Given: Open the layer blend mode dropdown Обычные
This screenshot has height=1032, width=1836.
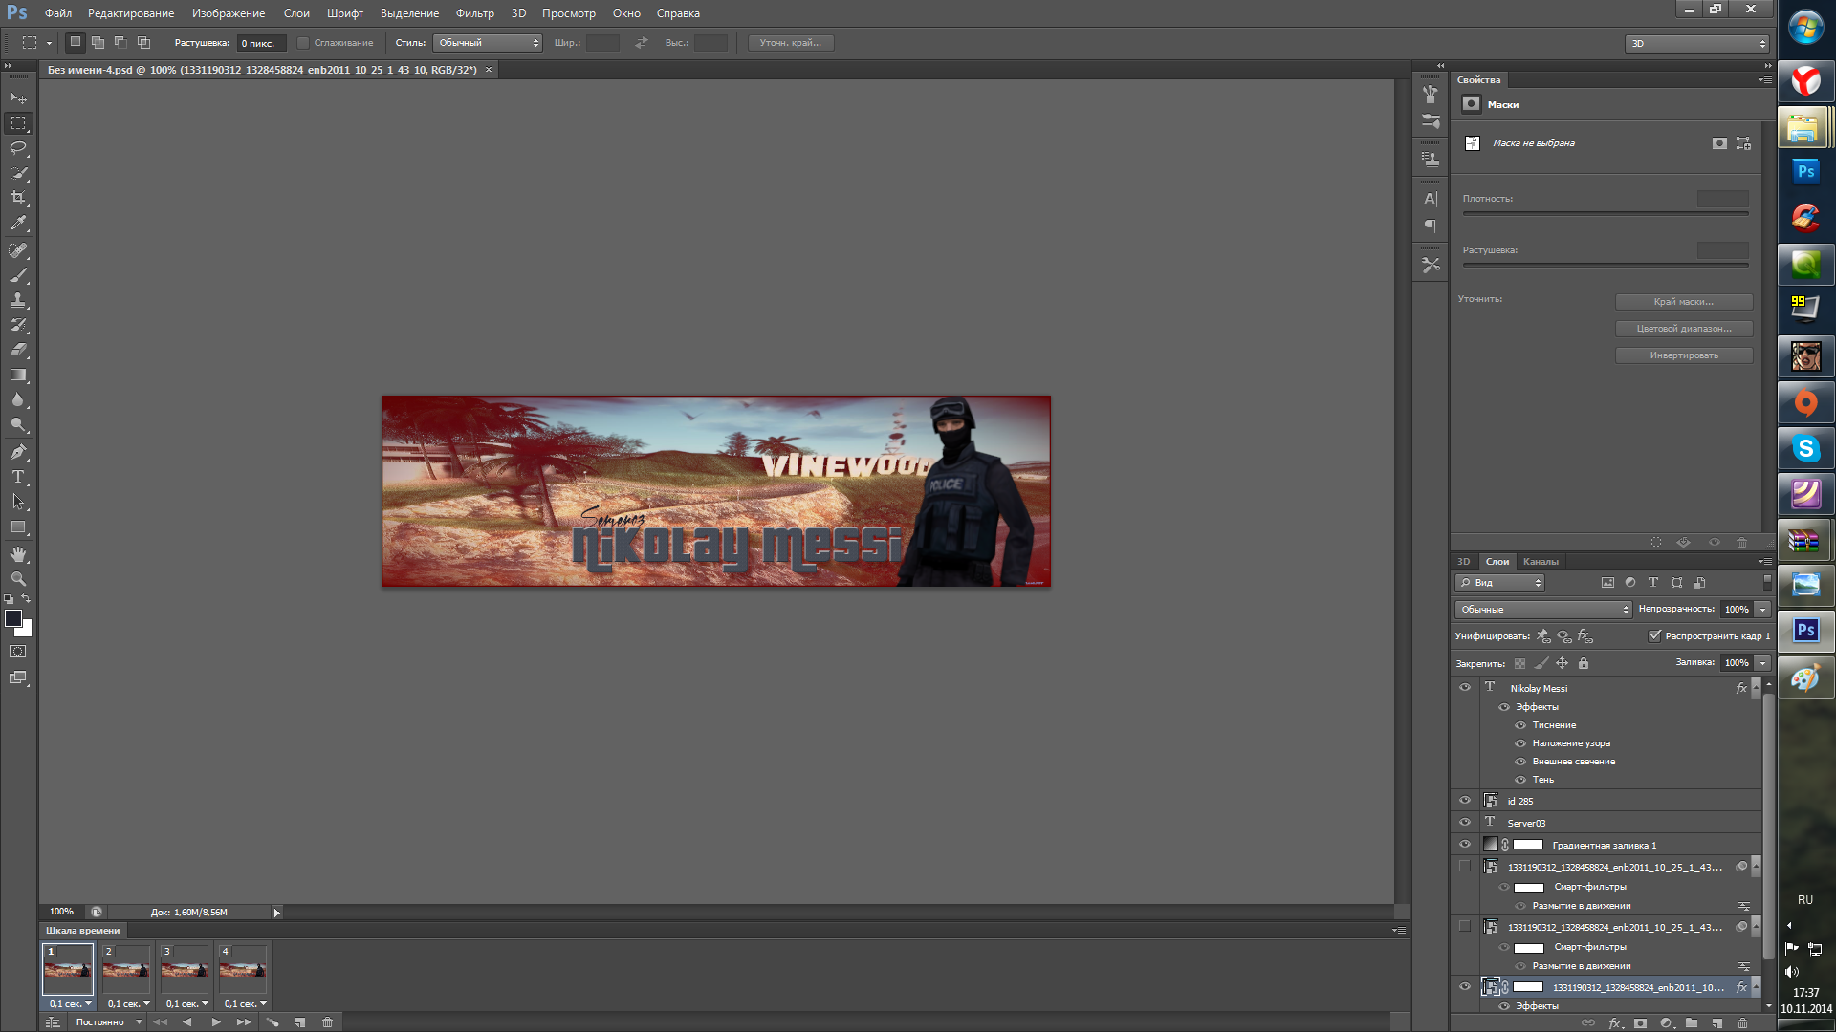Looking at the screenshot, I should point(1542,610).
